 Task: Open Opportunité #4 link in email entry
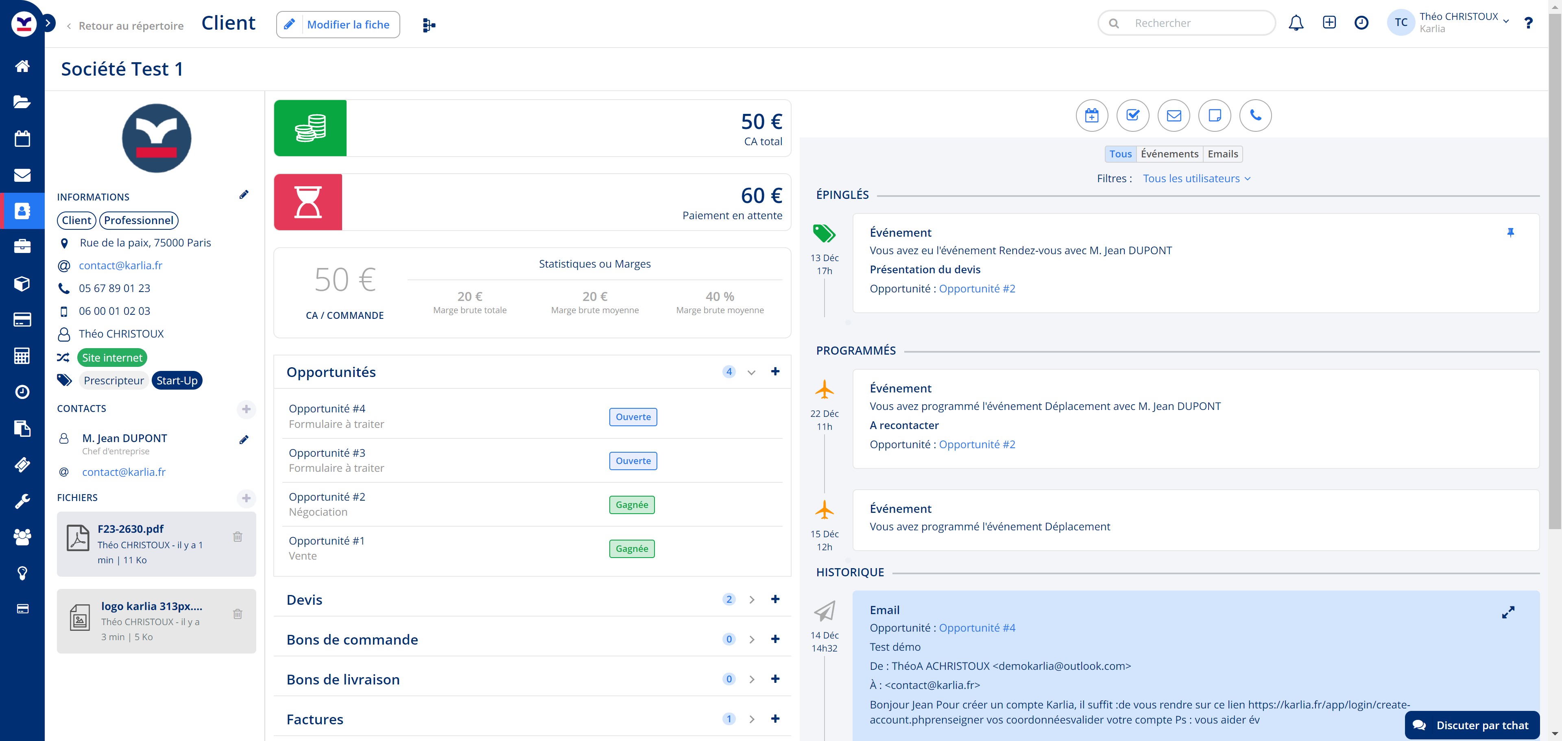[977, 628]
